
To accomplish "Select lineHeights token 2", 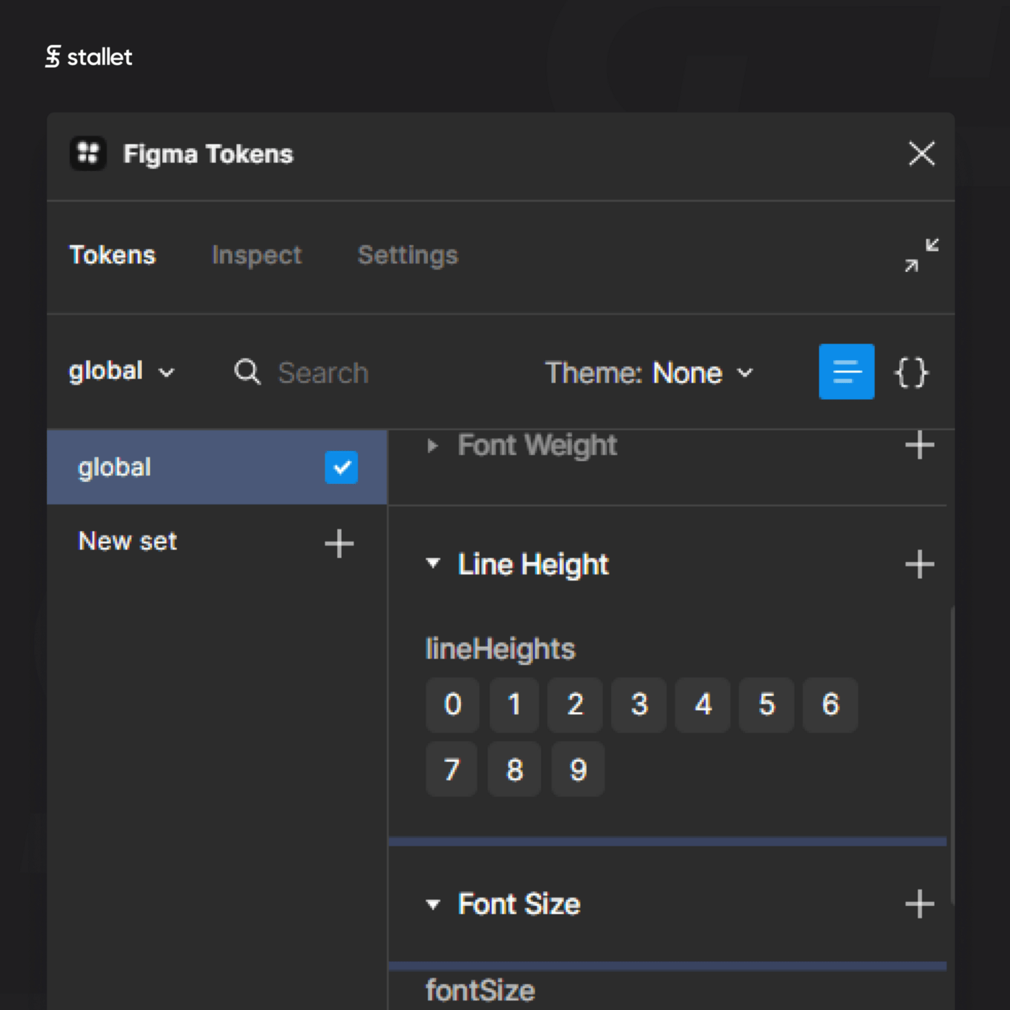I will point(575,705).
